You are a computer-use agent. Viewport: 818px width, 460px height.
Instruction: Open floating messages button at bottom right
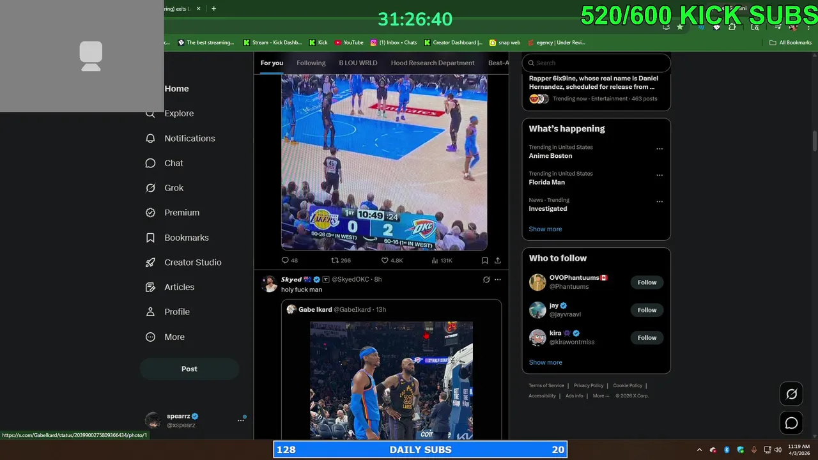(791, 423)
